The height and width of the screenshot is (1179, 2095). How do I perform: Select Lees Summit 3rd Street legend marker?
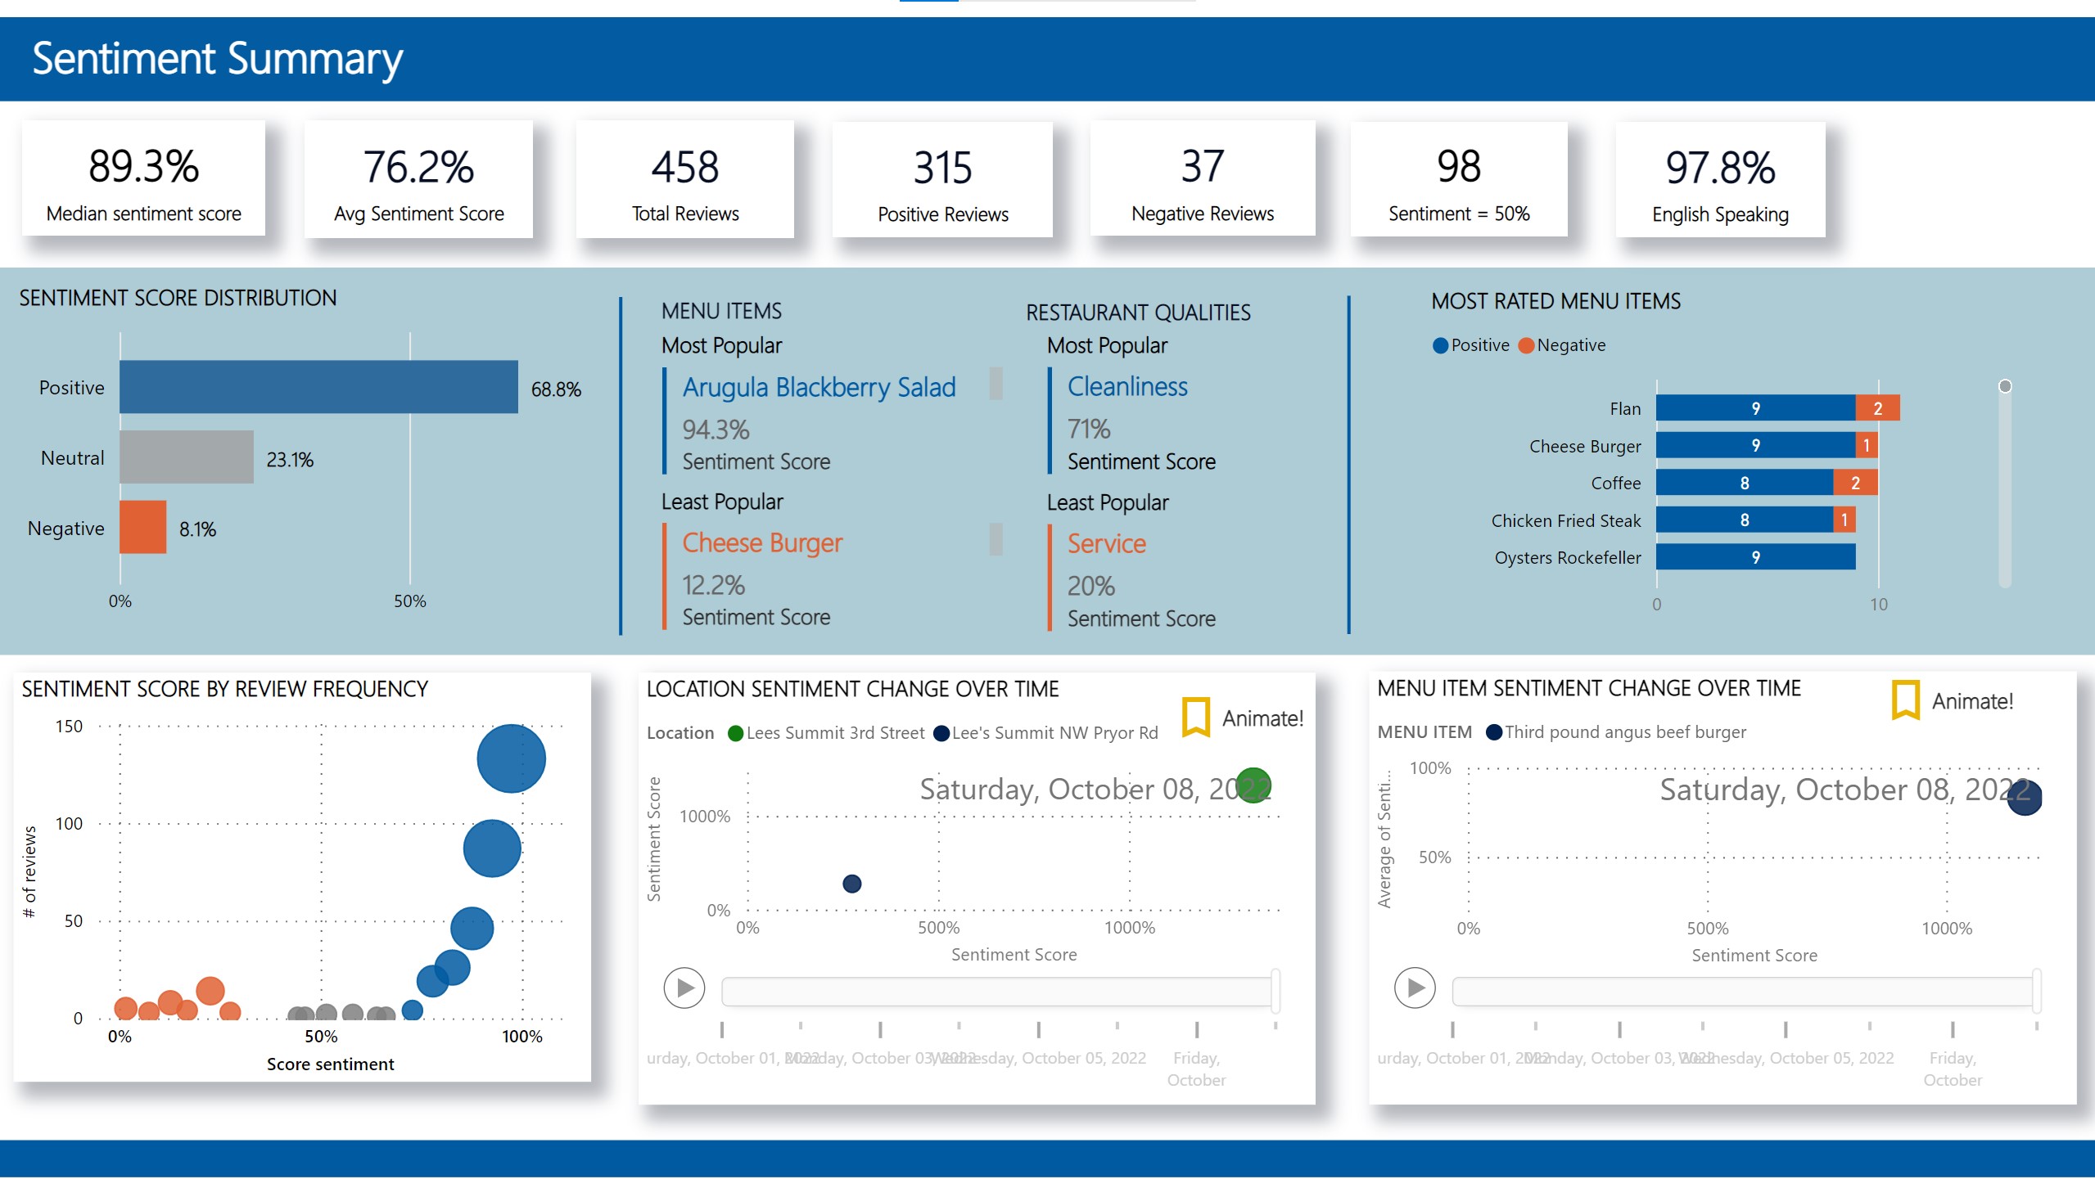(735, 733)
